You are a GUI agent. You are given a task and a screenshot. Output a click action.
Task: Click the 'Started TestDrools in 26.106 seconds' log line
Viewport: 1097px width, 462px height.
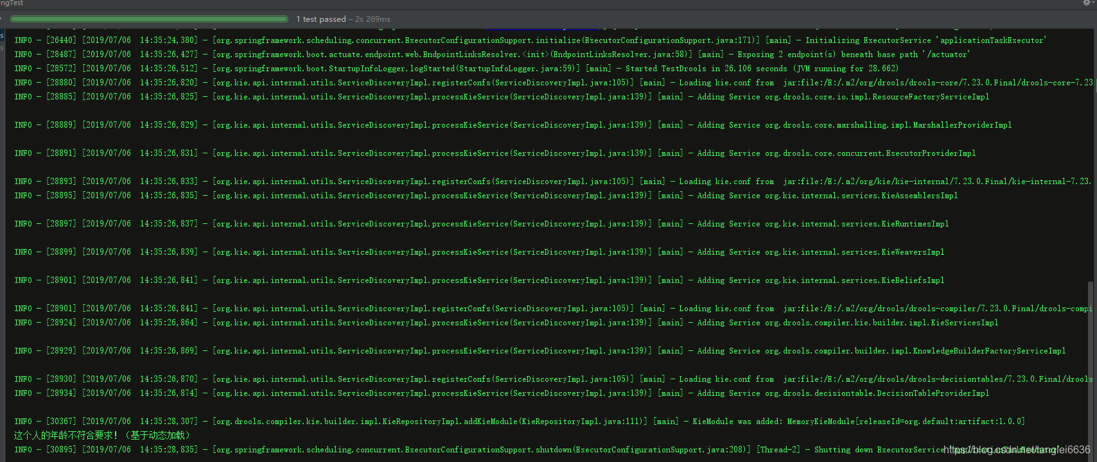point(456,69)
